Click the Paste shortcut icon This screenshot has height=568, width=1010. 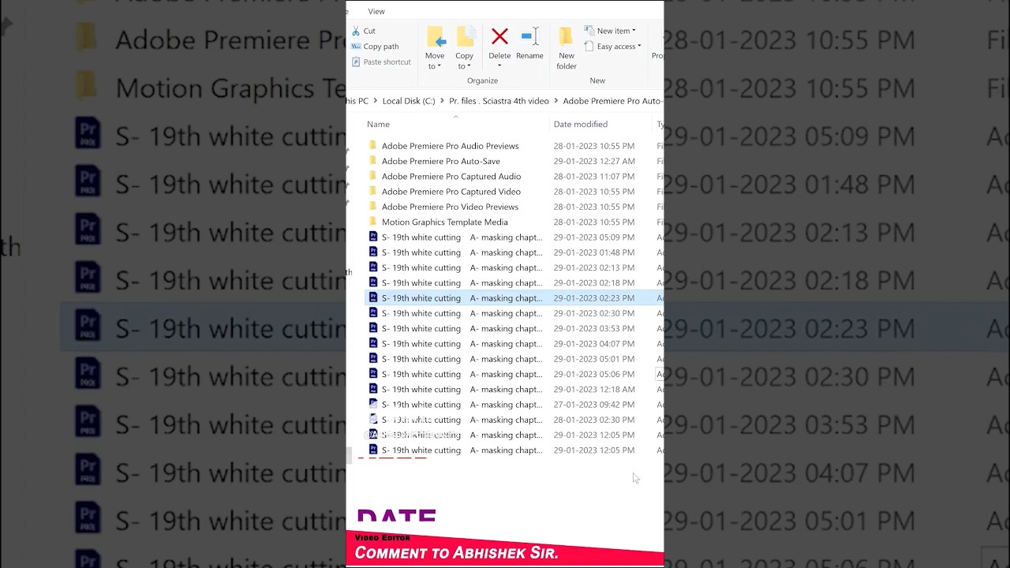[356, 62]
